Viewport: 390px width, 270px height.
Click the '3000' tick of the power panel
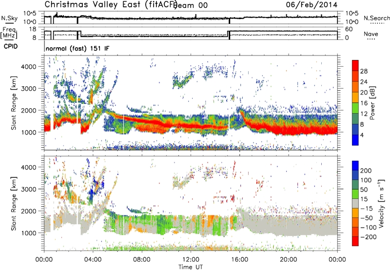[28, 89]
